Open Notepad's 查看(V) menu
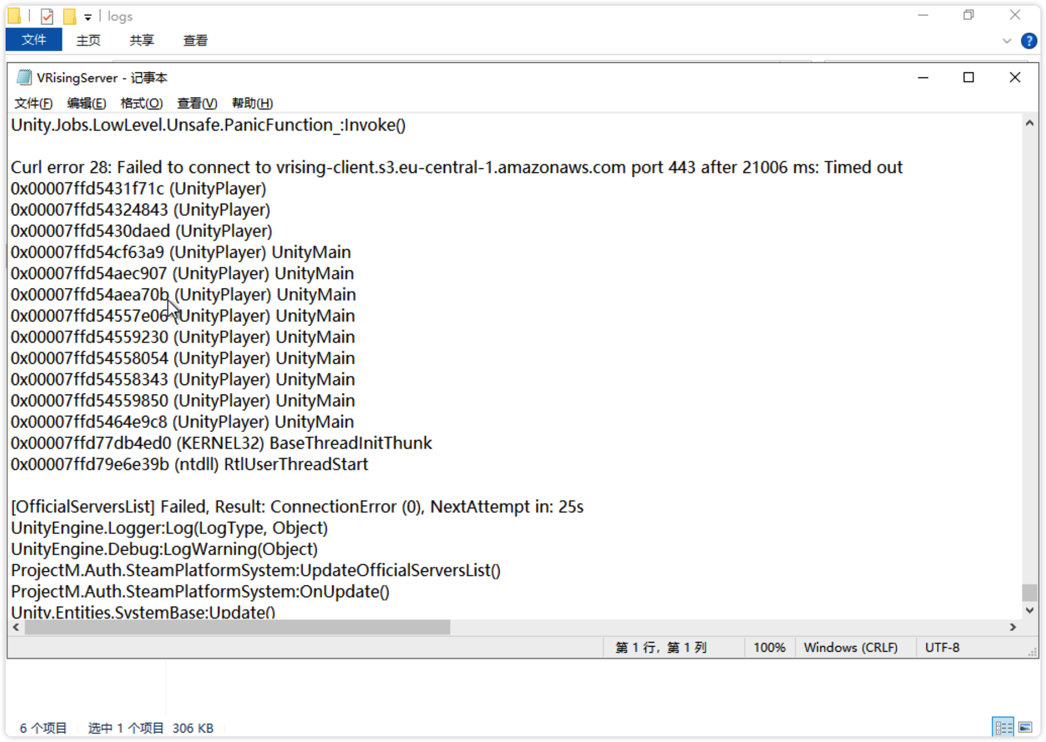Screen dimensions: 1046x742 (x=197, y=103)
